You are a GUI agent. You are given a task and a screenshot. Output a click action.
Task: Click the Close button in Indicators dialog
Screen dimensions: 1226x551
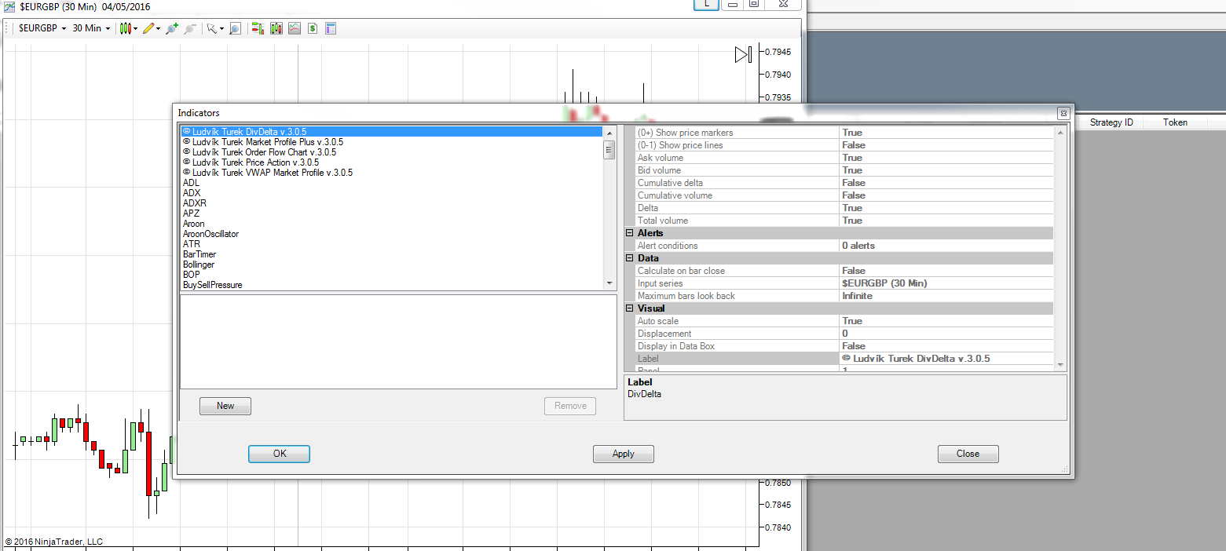(968, 454)
